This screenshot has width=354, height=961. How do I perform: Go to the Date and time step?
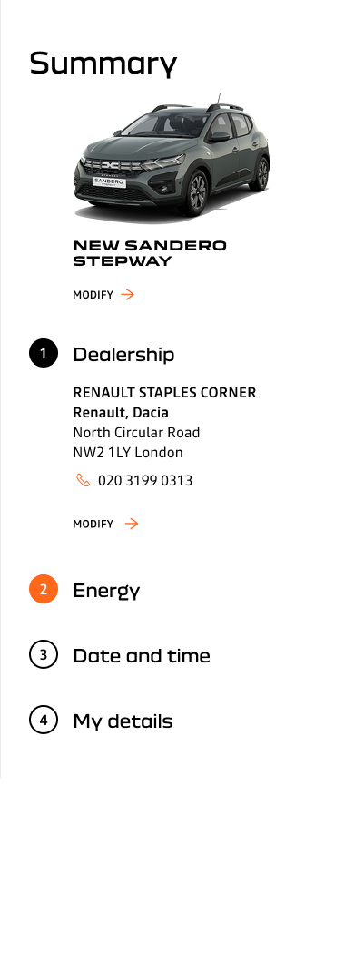[141, 656]
